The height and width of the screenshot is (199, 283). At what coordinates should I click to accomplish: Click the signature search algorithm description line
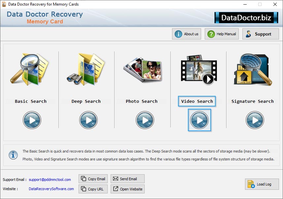[x=148, y=159]
